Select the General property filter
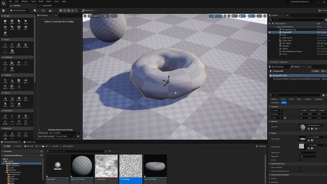 (274, 99)
